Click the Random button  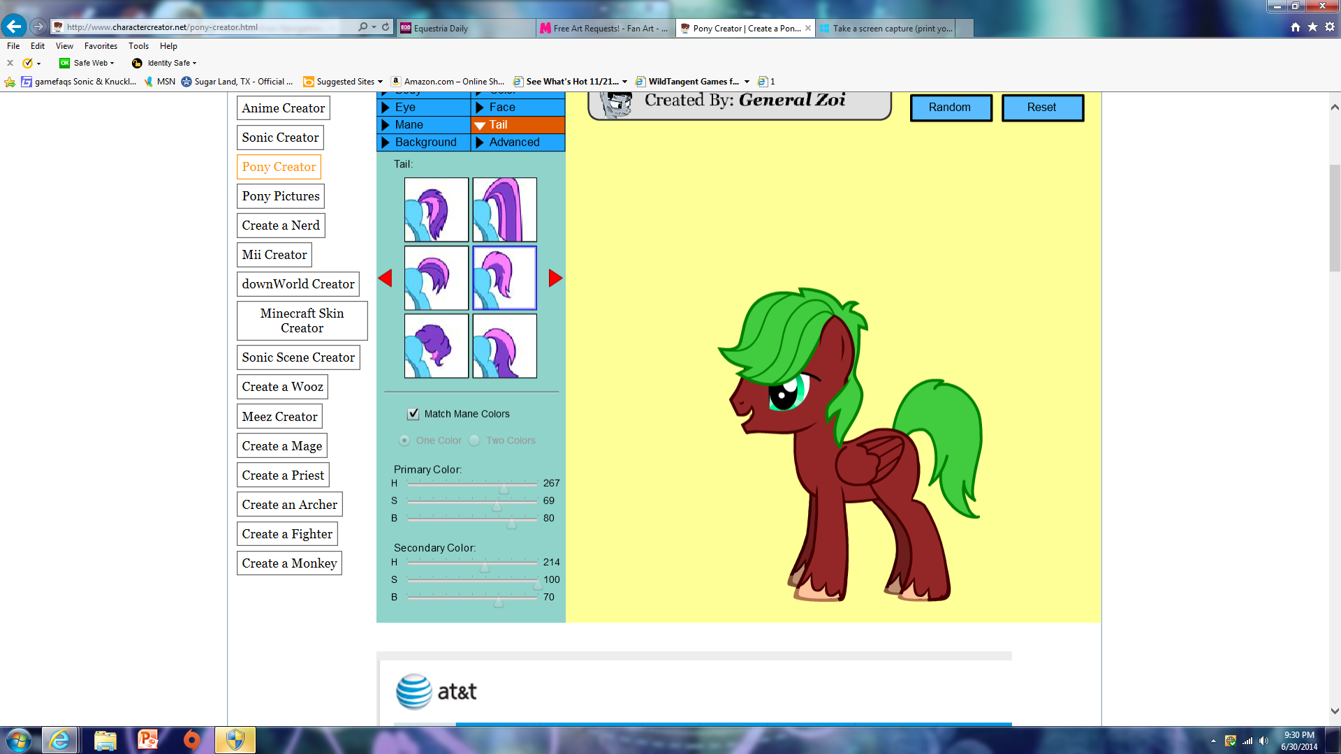[x=951, y=108]
